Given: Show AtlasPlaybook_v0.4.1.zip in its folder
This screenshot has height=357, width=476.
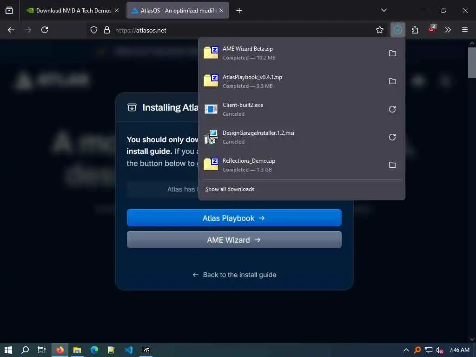Looking at the screenshot, I should (392, 81).
